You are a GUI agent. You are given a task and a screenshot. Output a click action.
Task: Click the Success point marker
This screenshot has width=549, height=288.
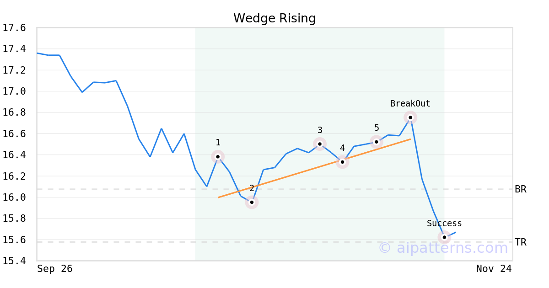(x=444, y=237)
